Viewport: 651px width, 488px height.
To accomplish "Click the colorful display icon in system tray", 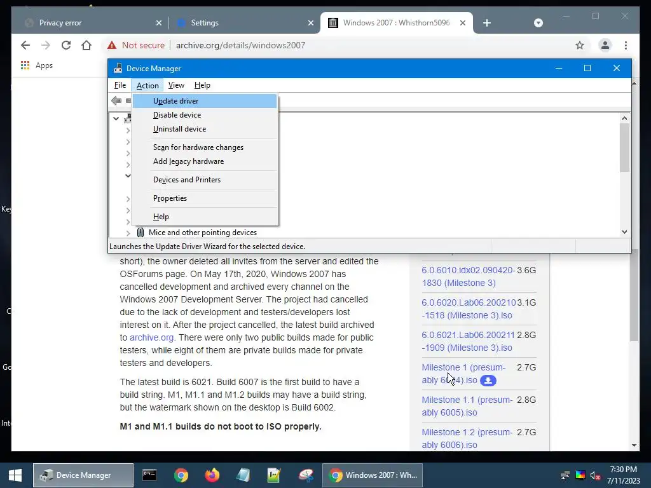I will [x=580, y=475].
